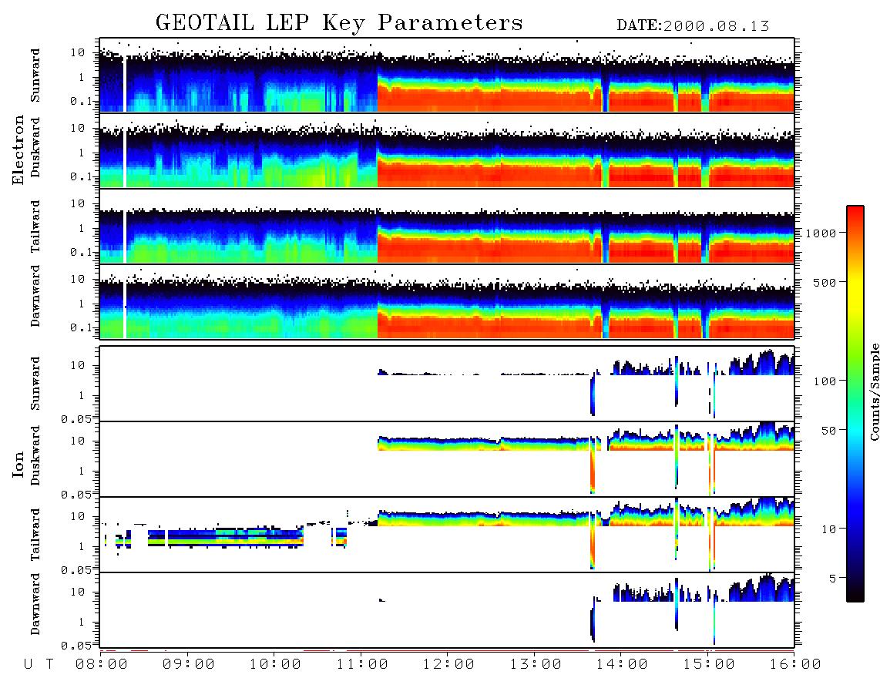Click the title 'GEOTAIL LEP Key Parameters'
880x678 pixels.
339,22
